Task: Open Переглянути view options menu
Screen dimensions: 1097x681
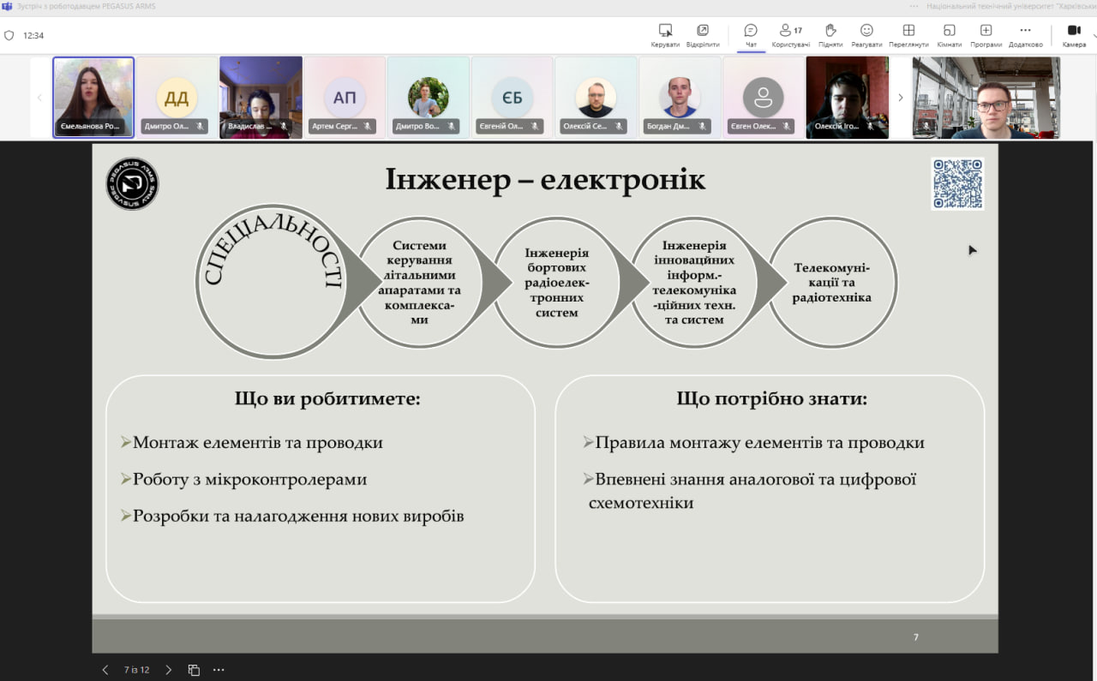Action: [908, 34]
